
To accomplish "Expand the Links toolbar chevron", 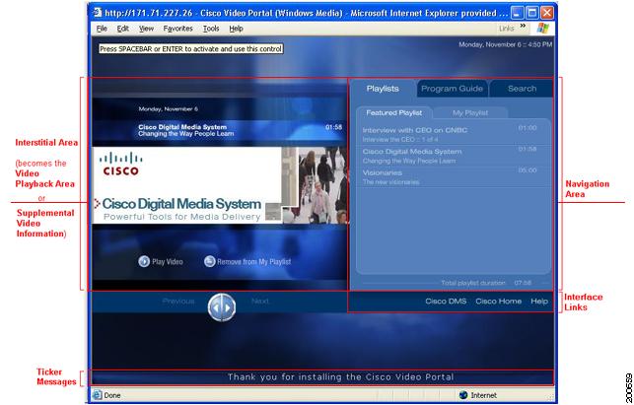I will [523, 26].
